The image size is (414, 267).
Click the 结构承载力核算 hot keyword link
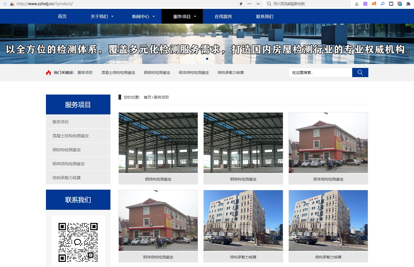pos(231,73)
